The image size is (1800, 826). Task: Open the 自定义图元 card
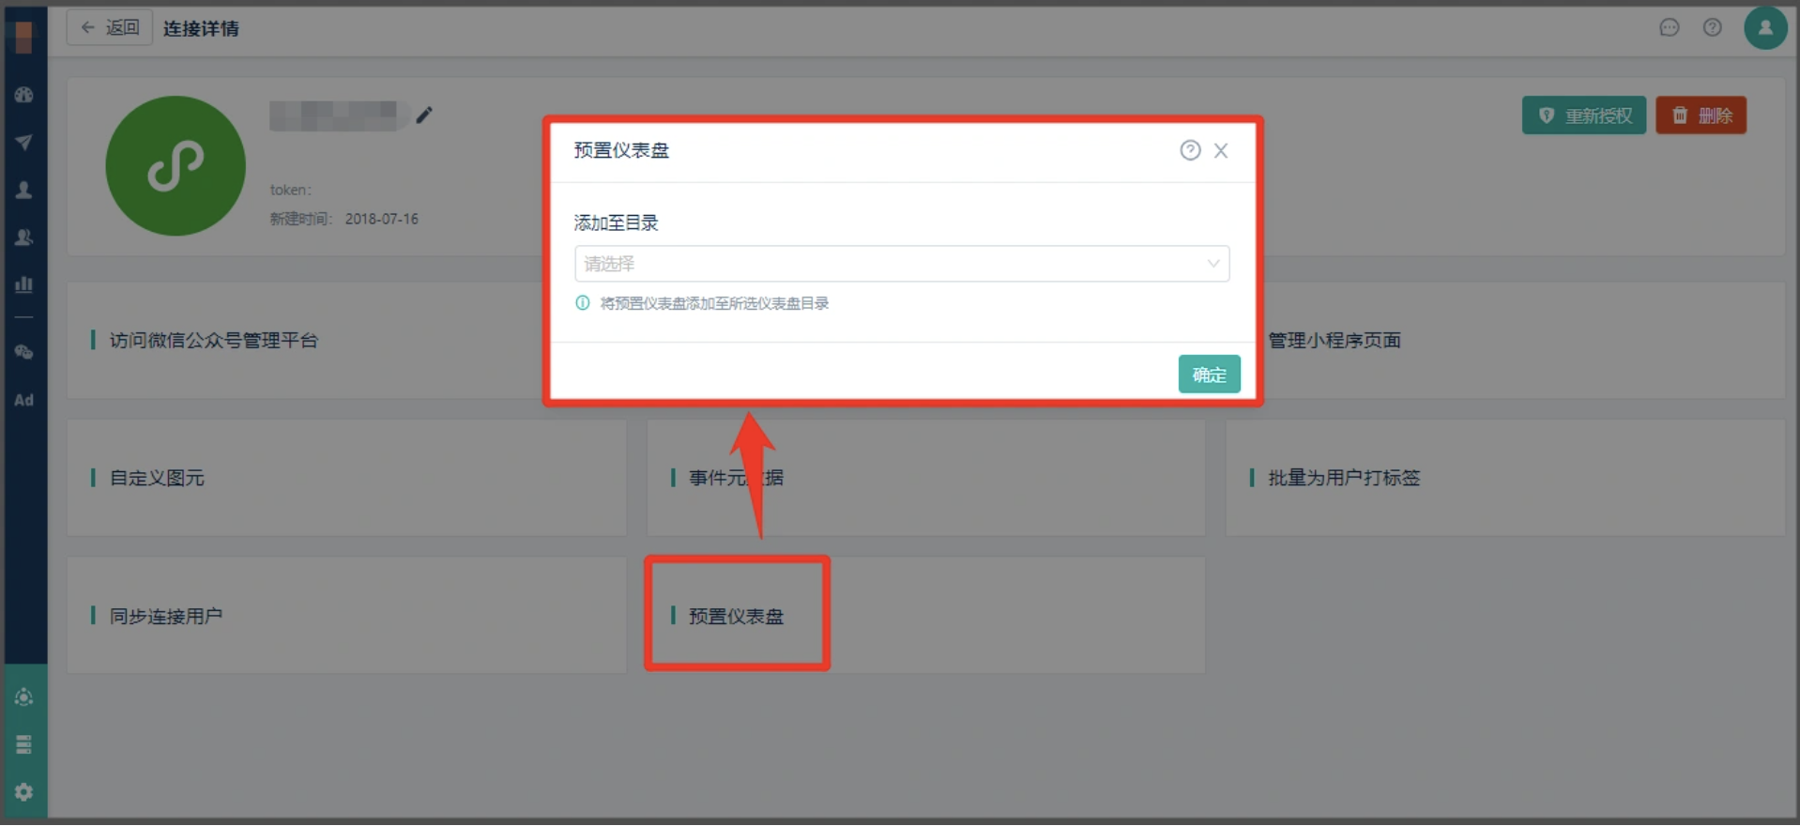pyautogui.click(x=346, y=478)
